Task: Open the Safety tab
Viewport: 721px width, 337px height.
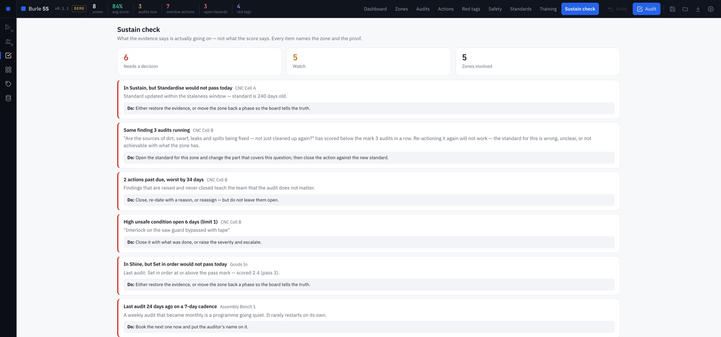Action: [x=495, y=9]
